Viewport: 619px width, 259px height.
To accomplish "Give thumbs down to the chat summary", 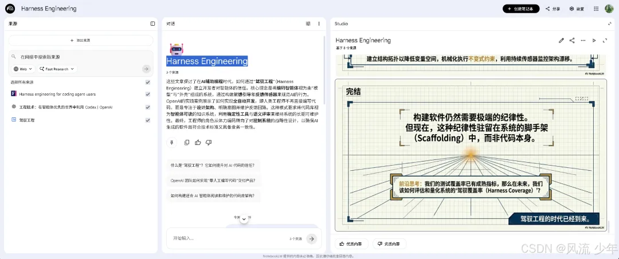I will pyautogui.click(x=209, y=143).
